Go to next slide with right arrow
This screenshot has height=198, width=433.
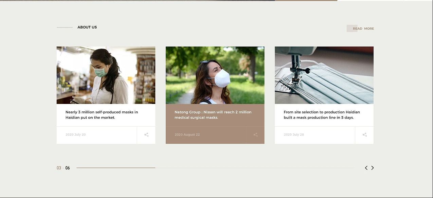373,168
